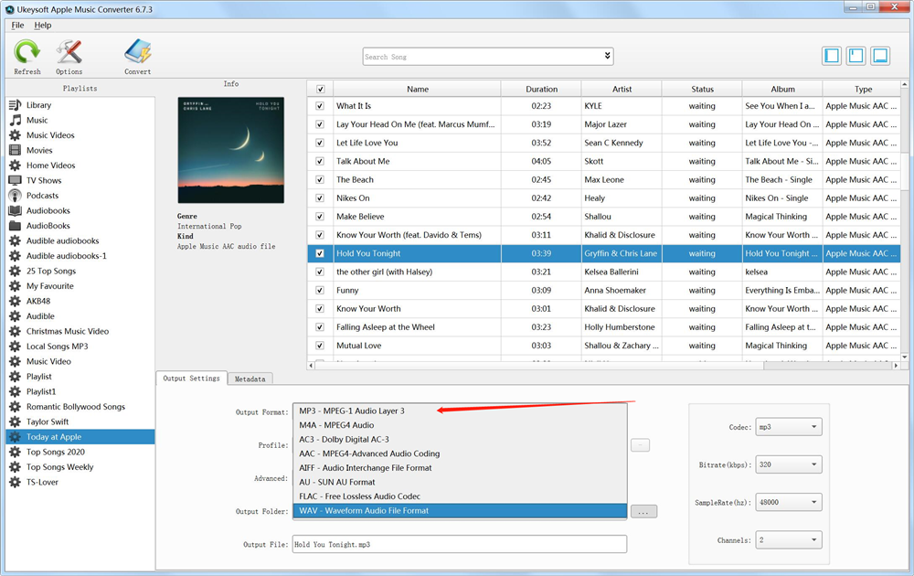Click the Hold You Tonight album artwork
The height and width of the screenshot is (576, 914).
point(231,150)
